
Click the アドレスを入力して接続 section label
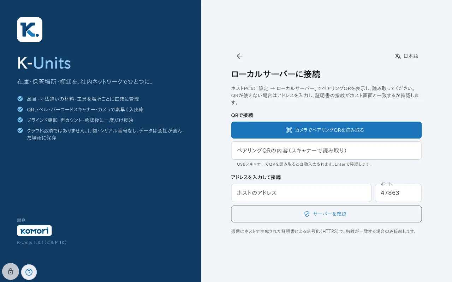click(x=256, y=177)
